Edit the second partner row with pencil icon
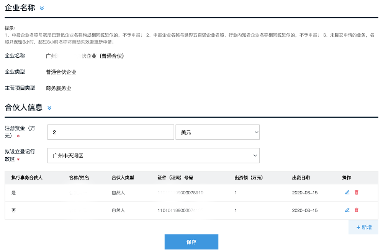The width and height of the screenshot is (383, 252). (x=347, y=210)
